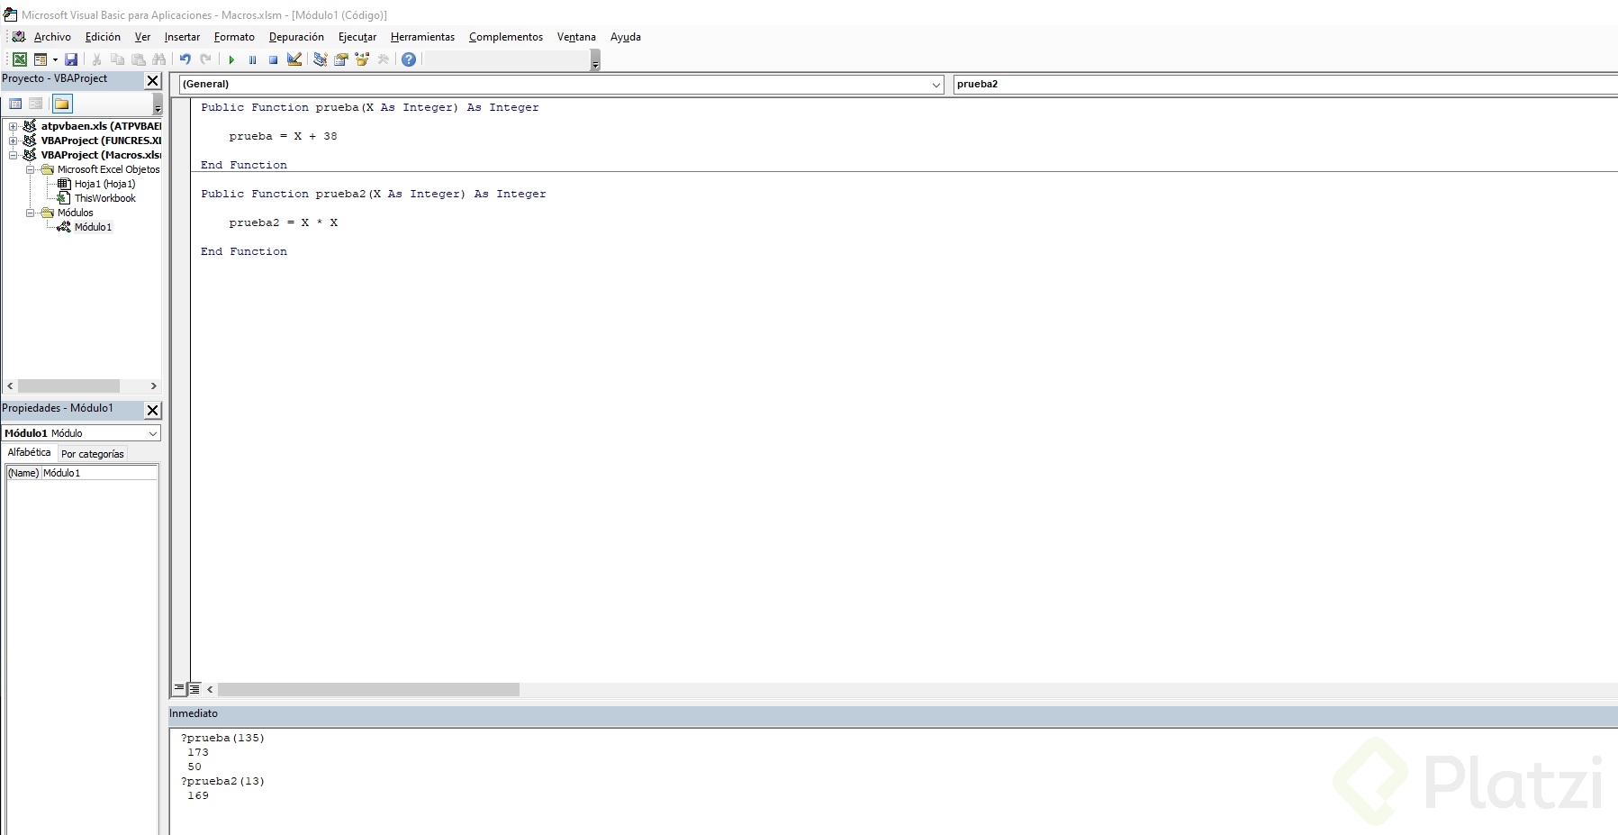Stop execution with the Reset square icon
Viewport: 1618px width, 835px height.
273,59
